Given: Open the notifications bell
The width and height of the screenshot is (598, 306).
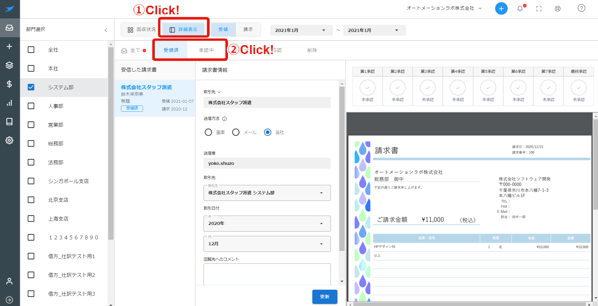Looking at the screenshot, I should pos(520,8).
